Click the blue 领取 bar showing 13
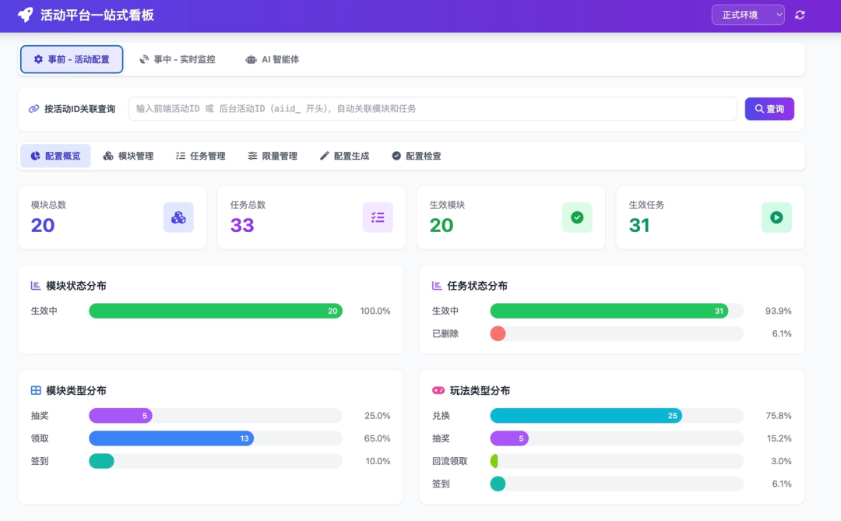The image size is (841, 521). 171,438
